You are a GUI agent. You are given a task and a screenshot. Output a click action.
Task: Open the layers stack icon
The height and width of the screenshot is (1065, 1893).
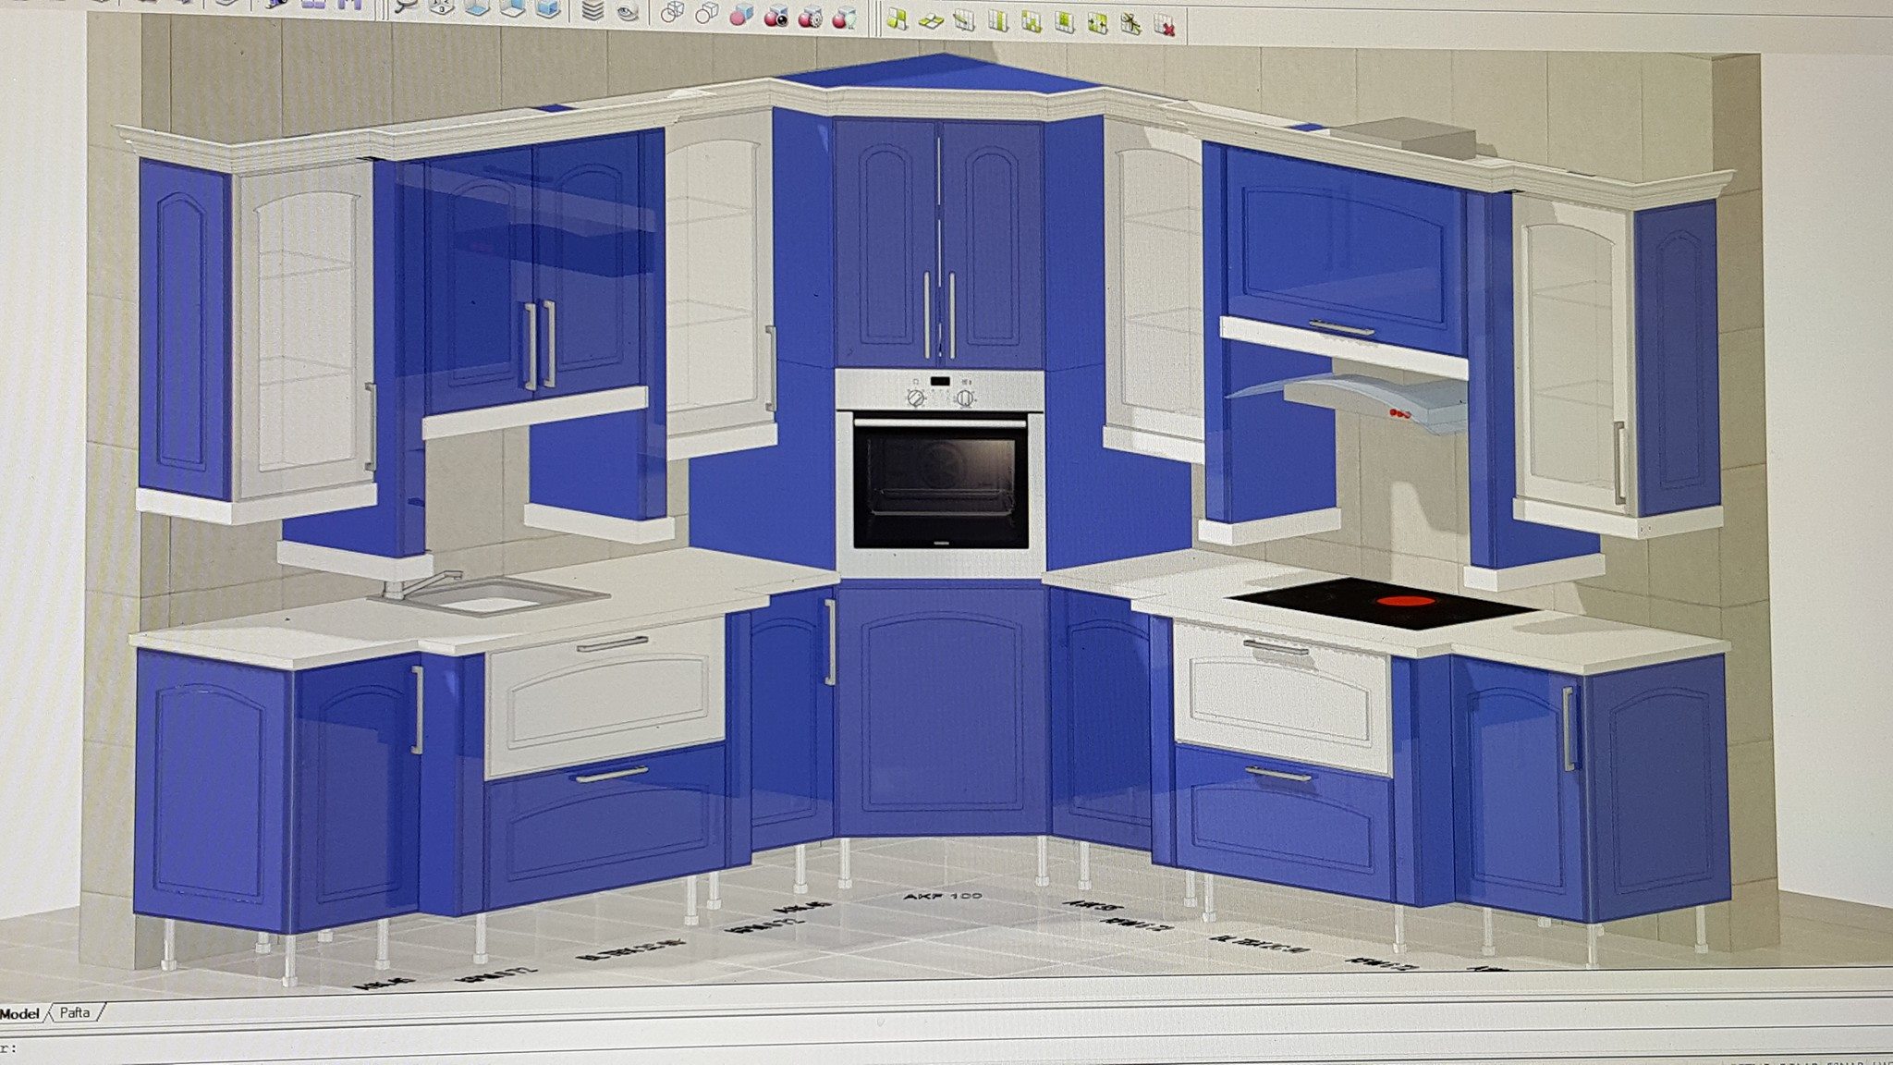click(x=592, y=10)
